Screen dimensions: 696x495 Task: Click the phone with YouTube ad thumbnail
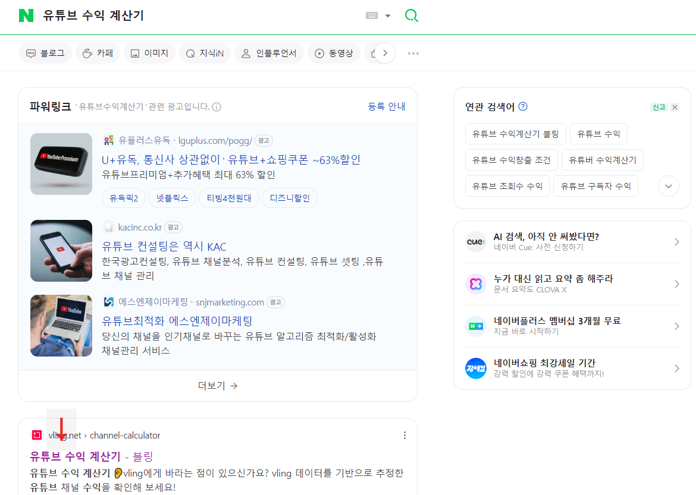61,251
